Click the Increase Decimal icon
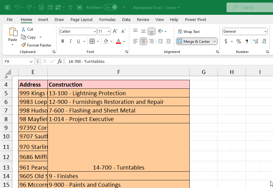Viewport: 273px width, 188px height. [255, 41]
